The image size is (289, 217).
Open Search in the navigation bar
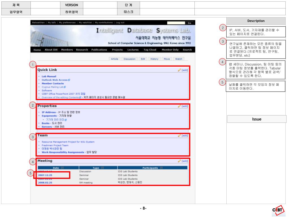[187, 50]
